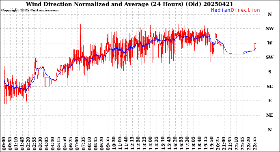Click the 'W' direction label
Viewport: 280px width, 152px height.
269,43
